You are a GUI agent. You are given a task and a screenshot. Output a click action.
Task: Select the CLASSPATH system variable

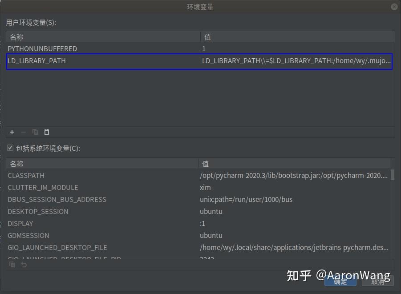pyautogui.click(x=89, y=175)
